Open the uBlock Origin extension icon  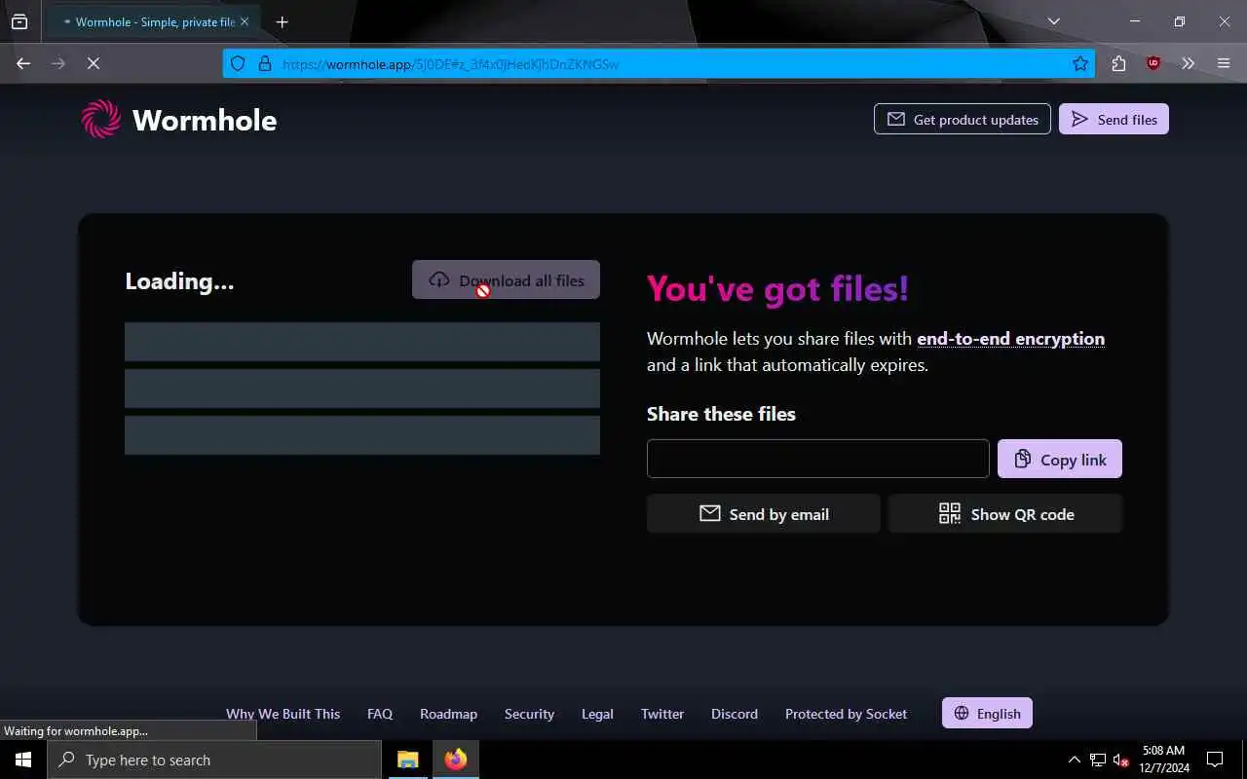[x=1153, y=63]
